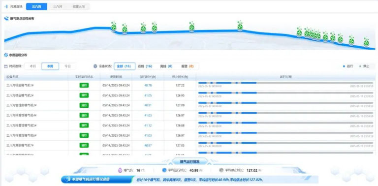
Task: Show all devices with 全部 (16) filter
Action: coord(125,66)
